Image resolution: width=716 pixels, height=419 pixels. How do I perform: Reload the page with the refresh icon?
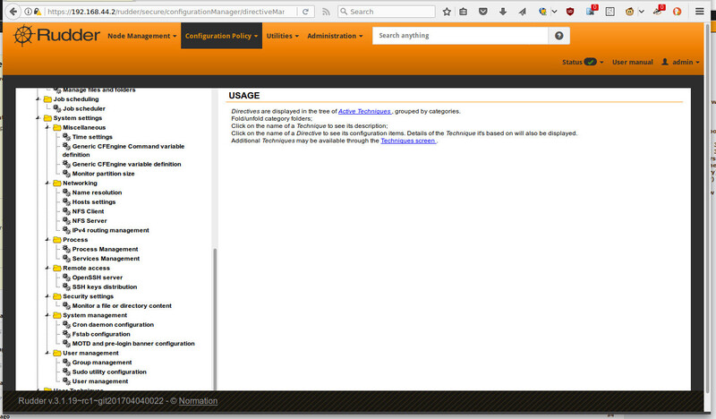coord(305,12)
